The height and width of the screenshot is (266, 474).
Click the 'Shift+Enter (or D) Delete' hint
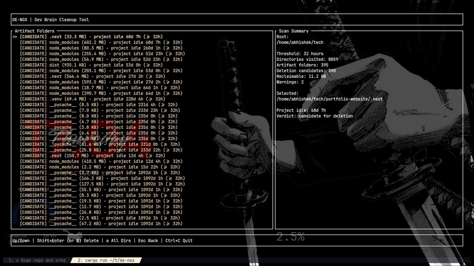click(68, 240)
